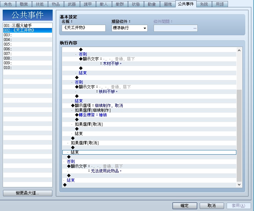Select the 轉至標籤:锤锻 command
Image resolution: width=254 pixels, height=211 pixels.
coord(149,115)
